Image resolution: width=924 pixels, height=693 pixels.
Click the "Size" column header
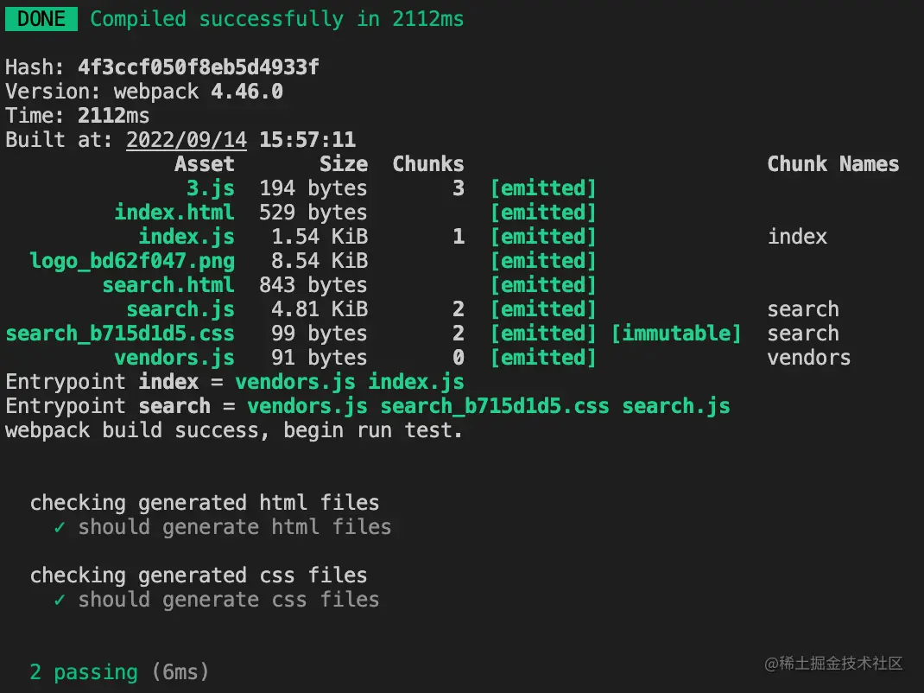click(344, 164)
